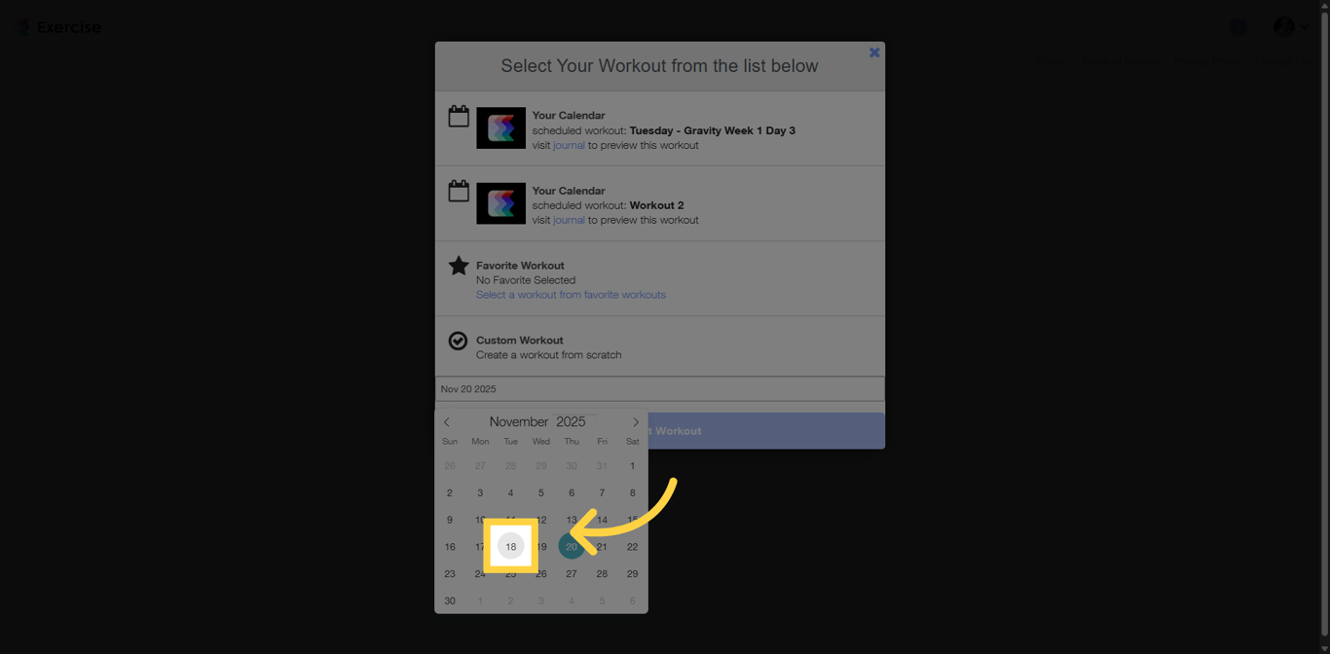1330x654 pixels.
Task: Pick highlighted November 20 in calendar
Action: [572, 547]
